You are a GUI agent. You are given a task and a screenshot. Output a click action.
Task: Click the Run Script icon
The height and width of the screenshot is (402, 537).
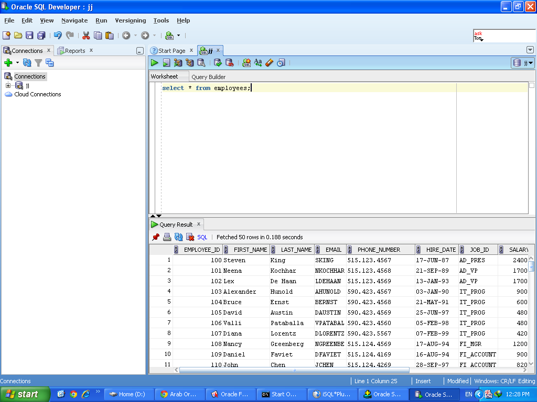click(x=166, y=63)
